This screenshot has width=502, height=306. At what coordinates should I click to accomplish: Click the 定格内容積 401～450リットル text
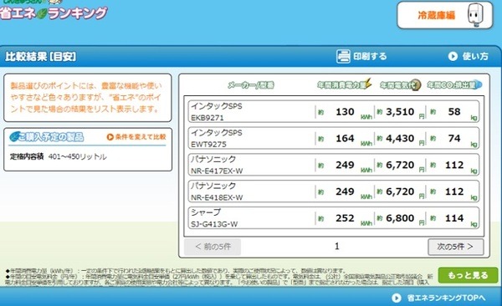[x=59, y=156]
